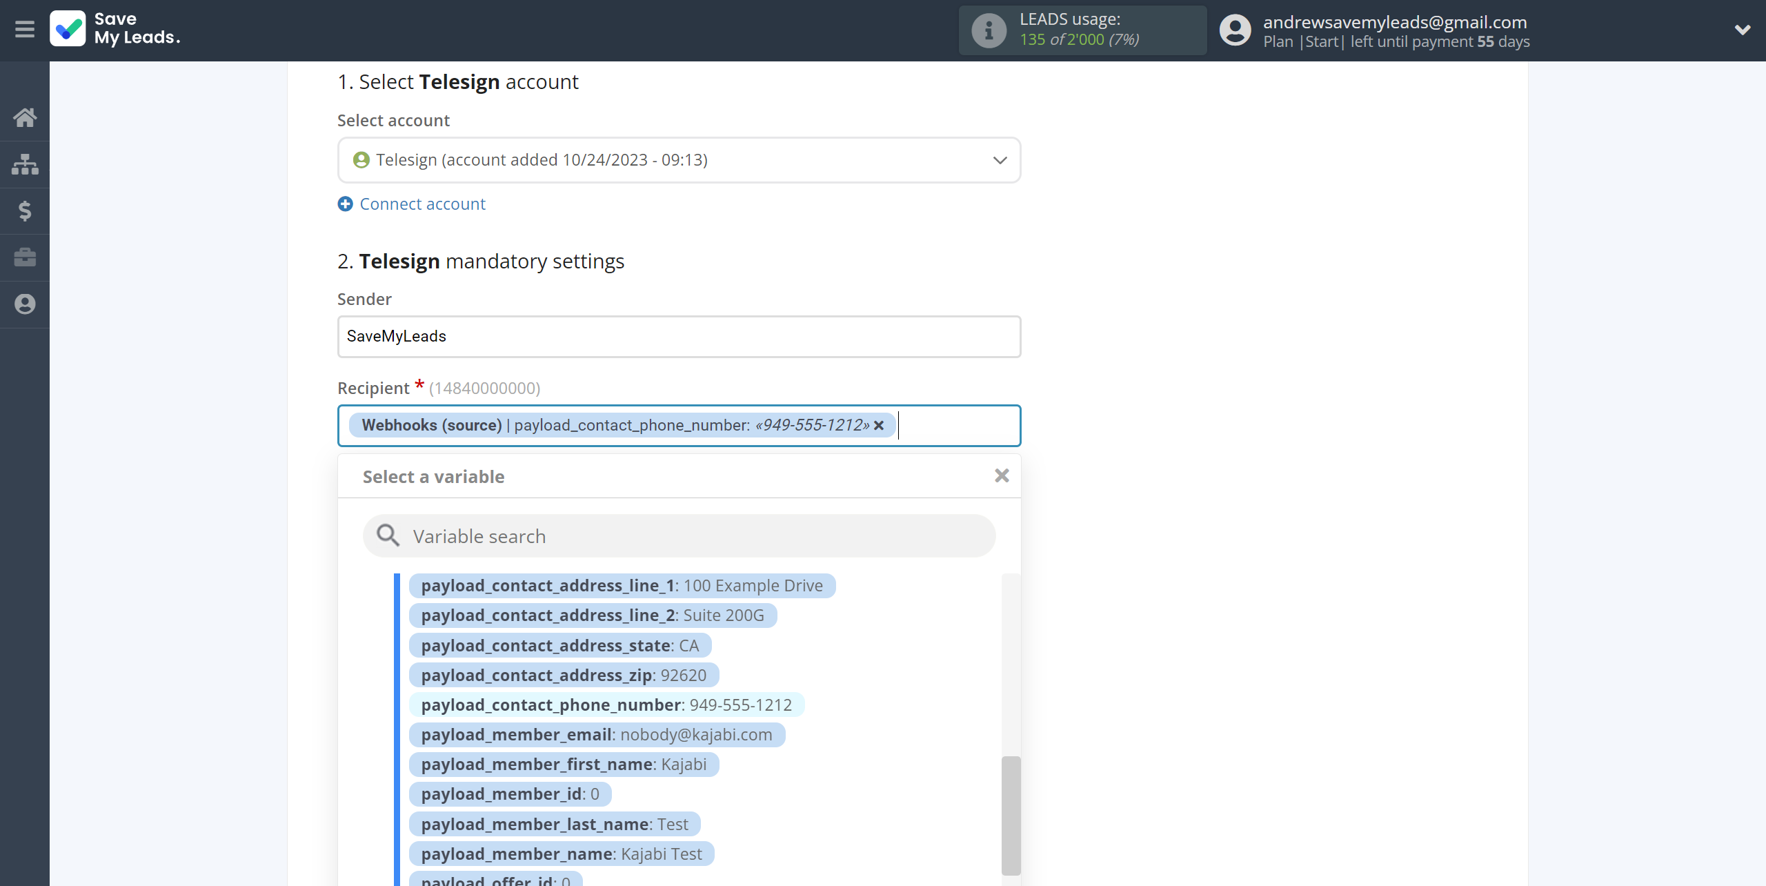
Task: Select payload_member_first_name variable
Action: pyautogui.click(x=564, y=765)
